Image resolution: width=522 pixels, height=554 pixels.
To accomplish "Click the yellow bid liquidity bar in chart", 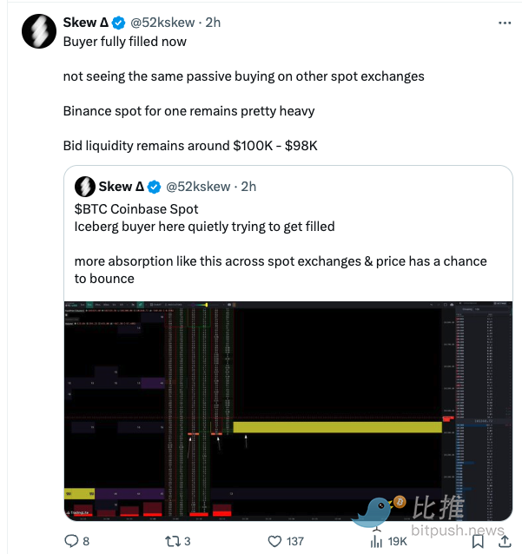I will point(337,426).
